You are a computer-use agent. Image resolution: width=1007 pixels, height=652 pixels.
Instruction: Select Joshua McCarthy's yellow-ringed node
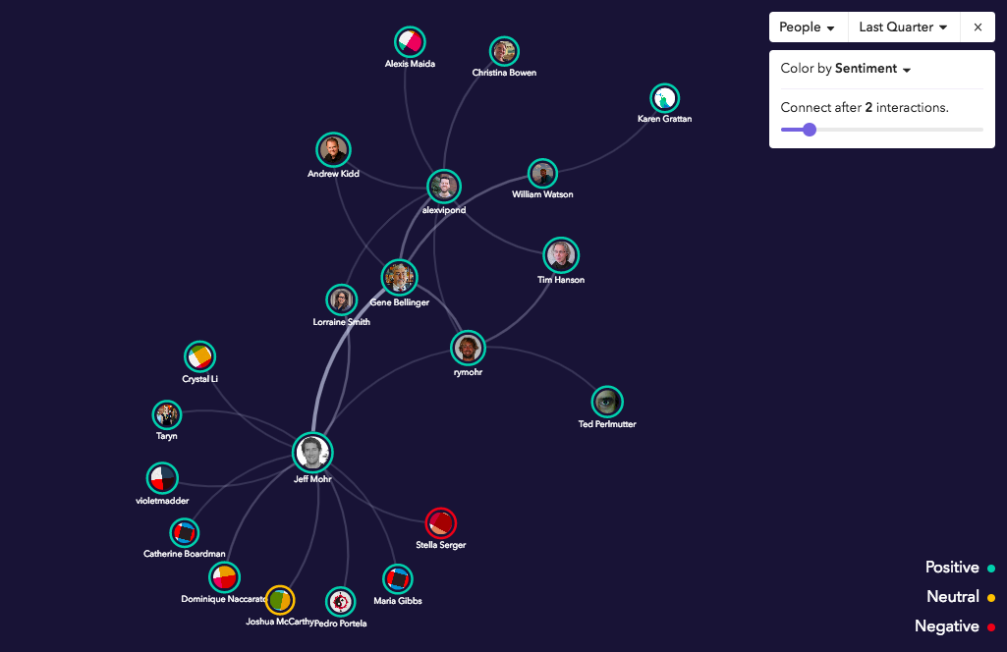click(280, 599)
